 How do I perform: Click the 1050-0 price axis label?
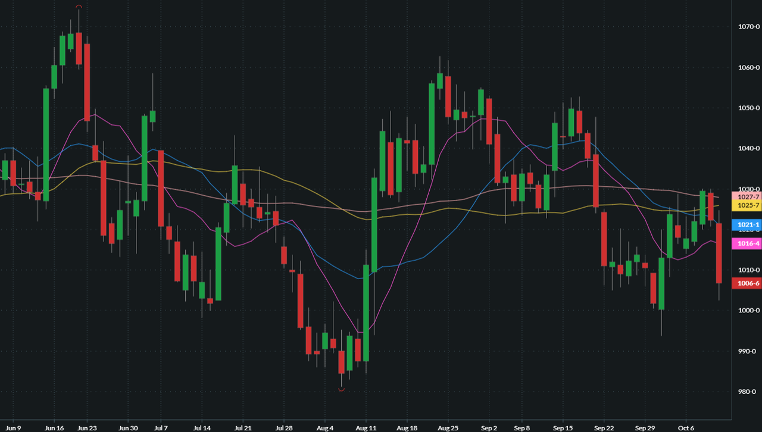pyautogui.click(x=749, y=108)
